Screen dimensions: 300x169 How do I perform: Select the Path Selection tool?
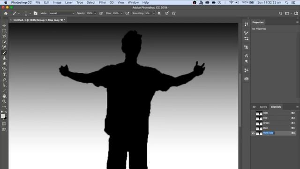[x=4, y=85]
